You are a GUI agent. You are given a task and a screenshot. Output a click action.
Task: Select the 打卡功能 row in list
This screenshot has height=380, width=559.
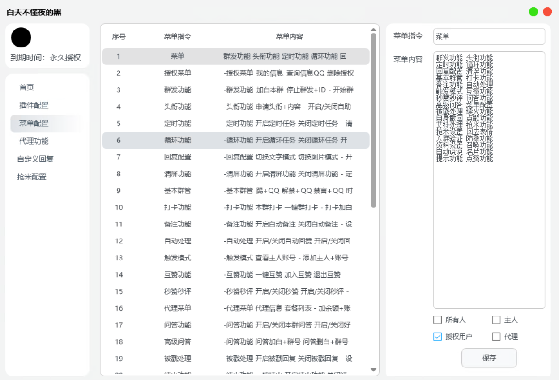[235, 208]
